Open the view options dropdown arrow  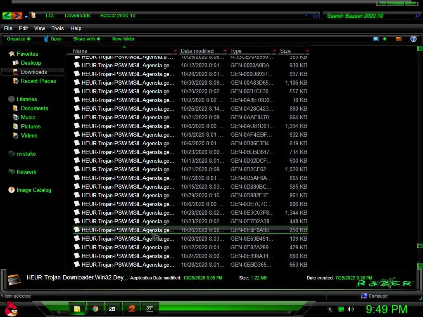pos(385,39)
